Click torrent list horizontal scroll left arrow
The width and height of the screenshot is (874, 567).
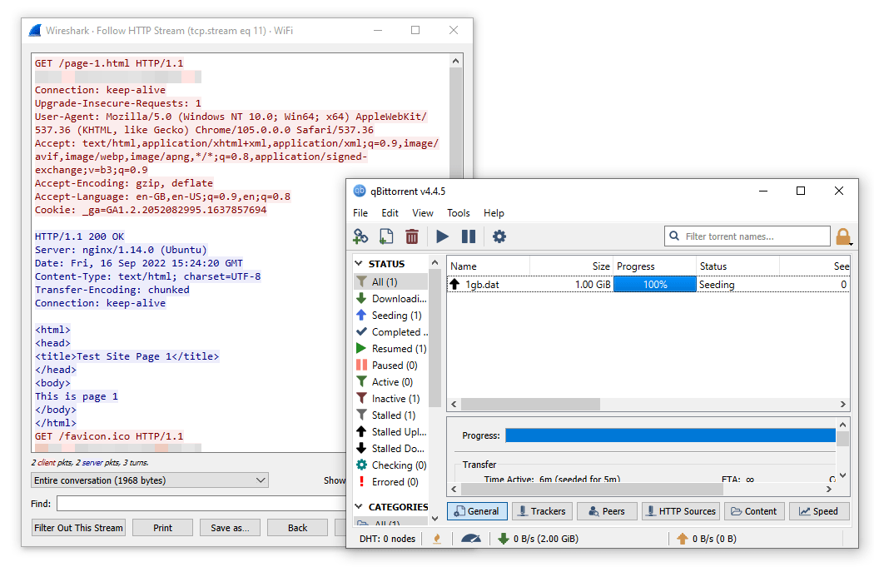(x=454, y=404)
